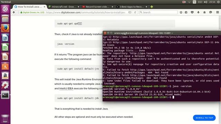Maximize the terminal window
221x124 pixels.
[x=111, y=33]
